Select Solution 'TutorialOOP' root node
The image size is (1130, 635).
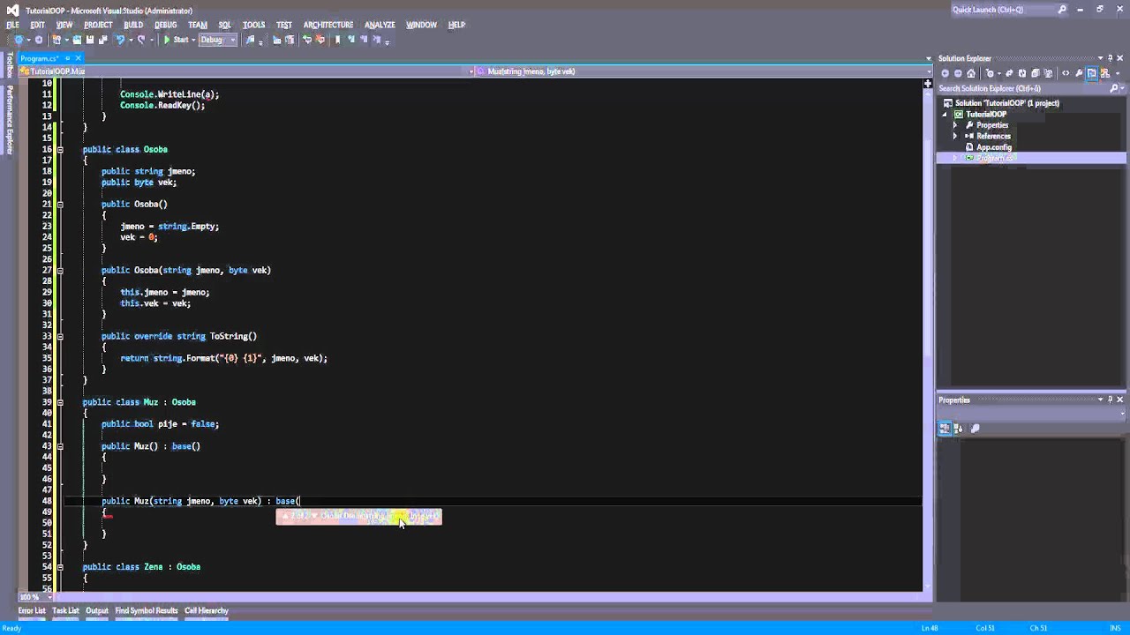1006,103
